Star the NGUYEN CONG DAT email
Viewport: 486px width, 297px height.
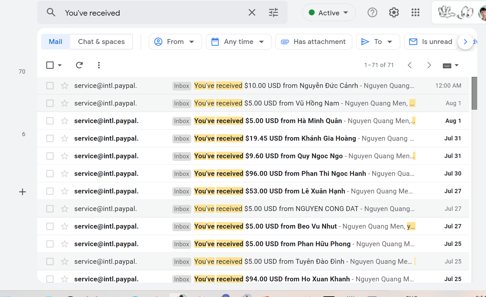[65, 209]
